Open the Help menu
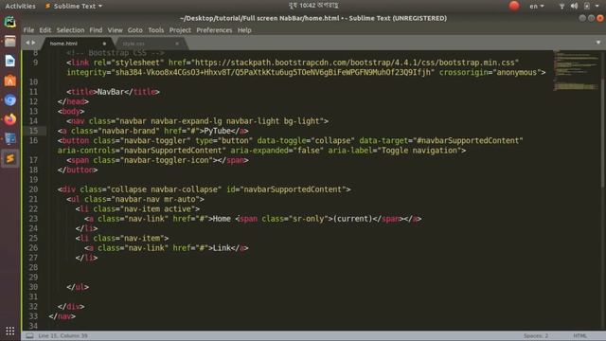This screenshot has width=606, height=341. click(244, 30)
